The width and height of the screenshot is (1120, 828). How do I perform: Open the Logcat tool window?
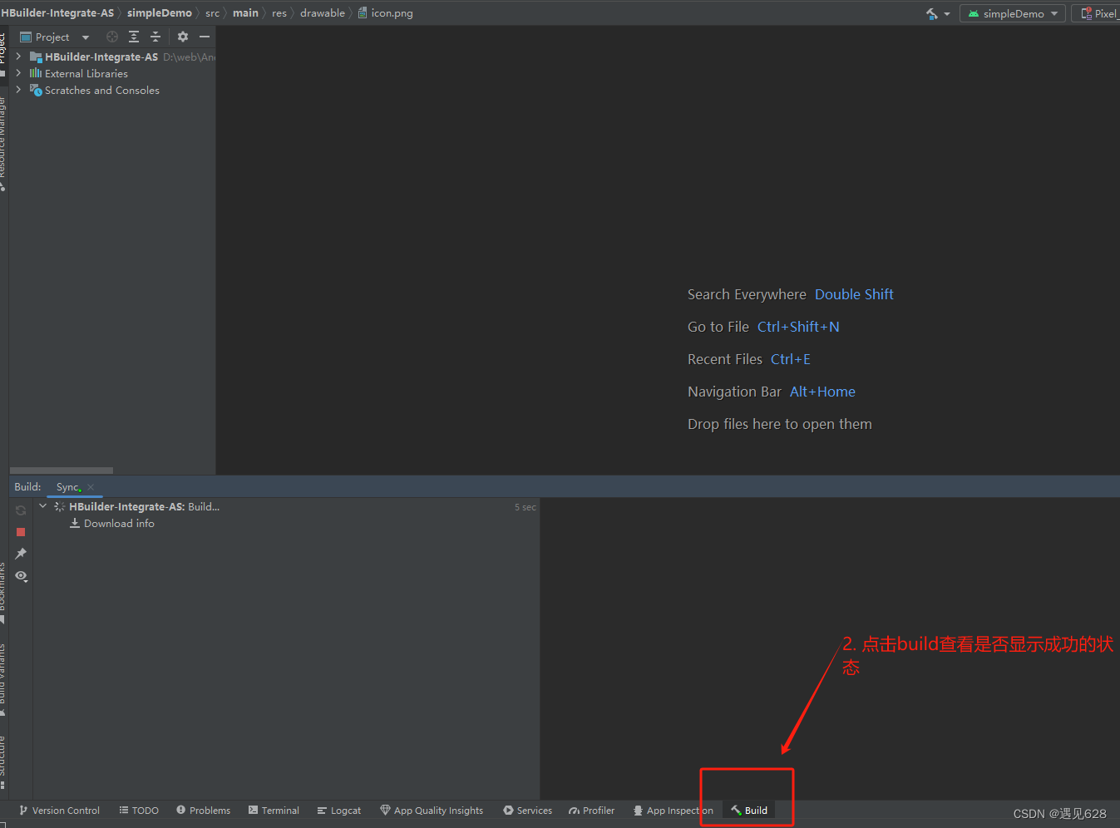[x=338, y=810]
